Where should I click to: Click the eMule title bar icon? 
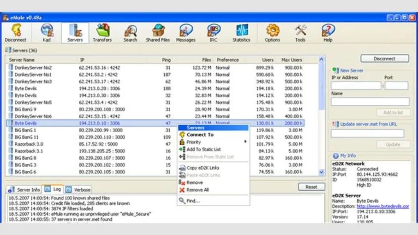click(x=6, y=18)
